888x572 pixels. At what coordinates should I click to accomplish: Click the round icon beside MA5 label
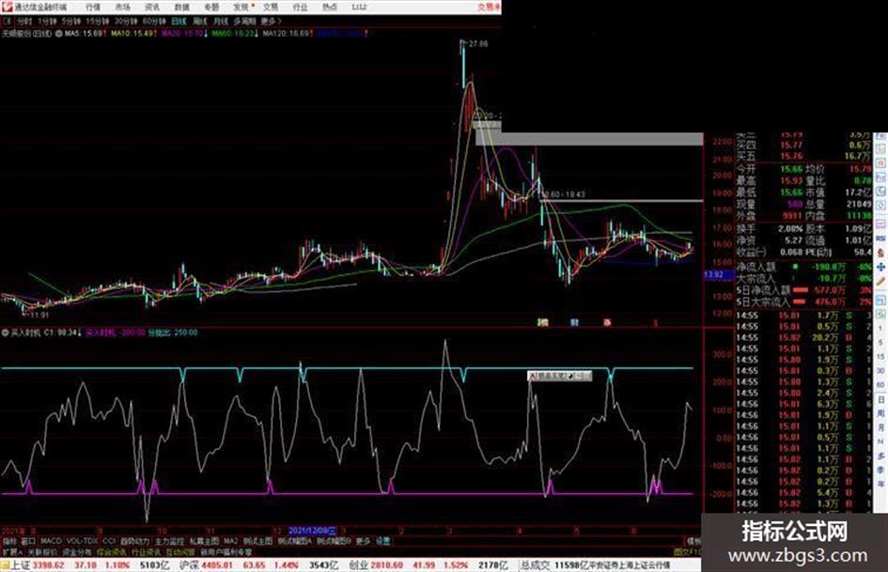tap(58, 34)
